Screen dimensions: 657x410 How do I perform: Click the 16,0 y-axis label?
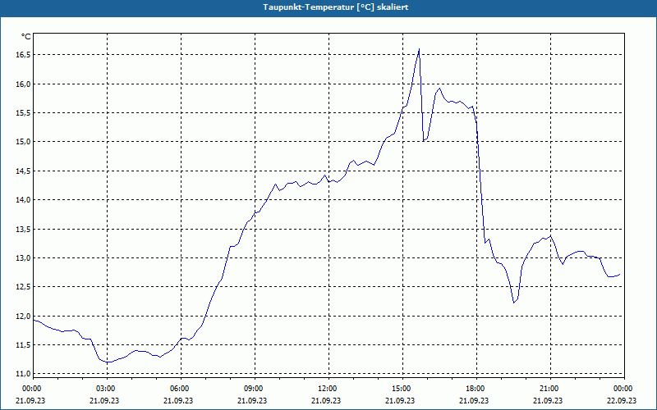coord(24,84)
